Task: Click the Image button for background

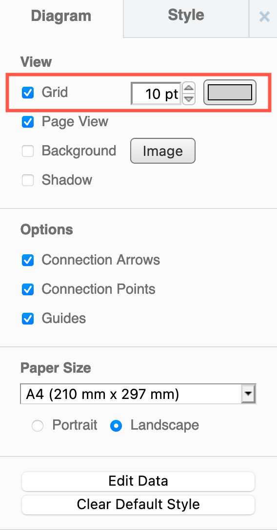Action: (x=163, y=151)
